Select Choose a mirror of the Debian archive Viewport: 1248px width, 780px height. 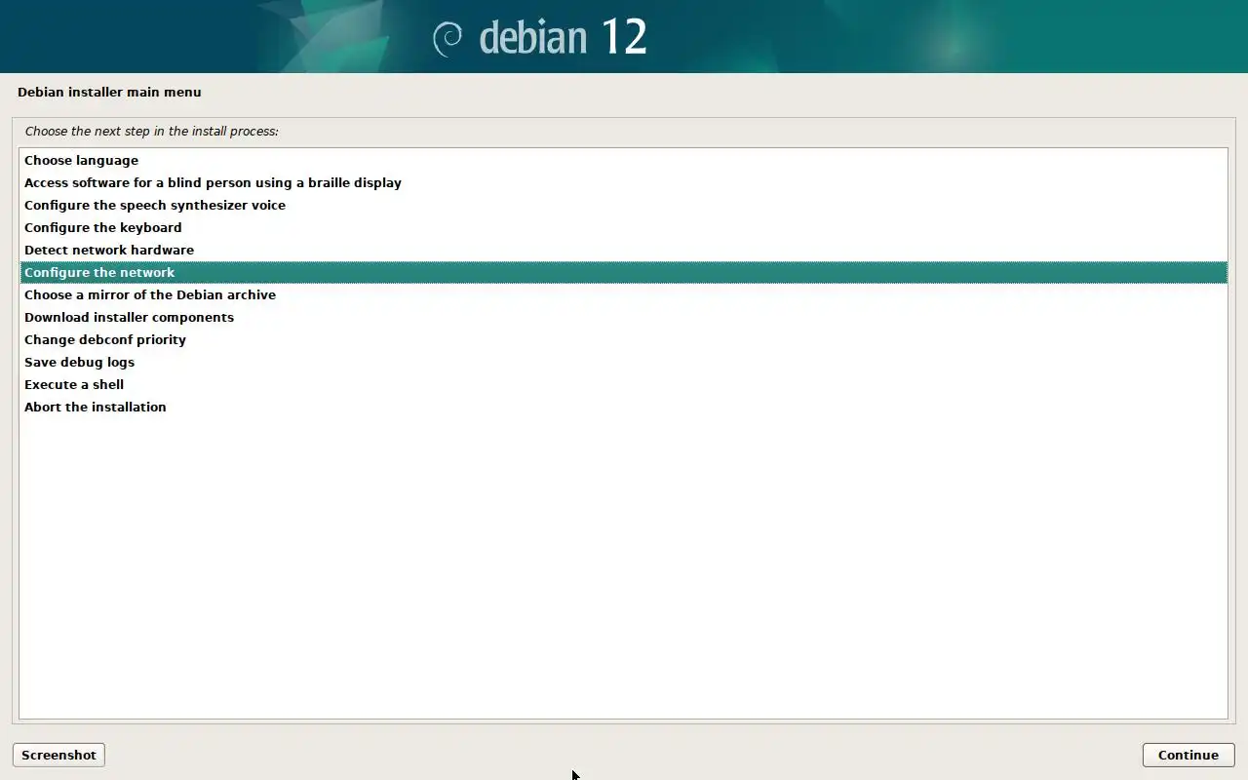pyautogui.click(x=624, y=294)
